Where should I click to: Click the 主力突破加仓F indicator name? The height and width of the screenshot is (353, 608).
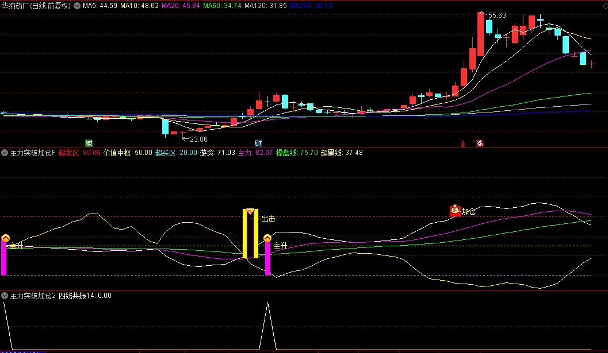coord(33,153)
